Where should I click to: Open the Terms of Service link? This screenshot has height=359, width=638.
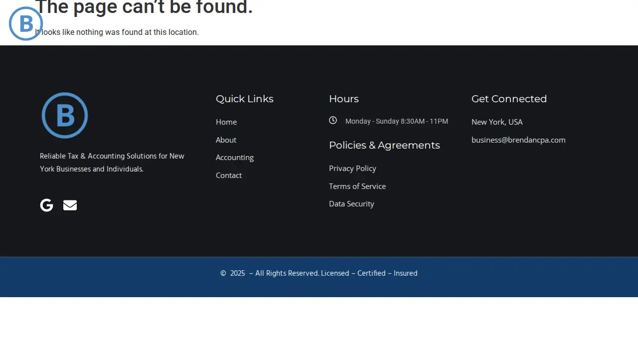point(357,186)
